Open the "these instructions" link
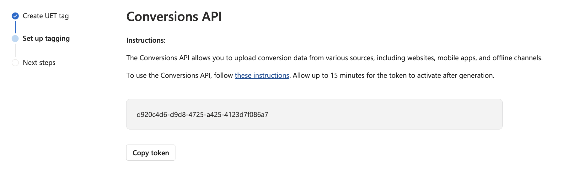 pos(262,76)
